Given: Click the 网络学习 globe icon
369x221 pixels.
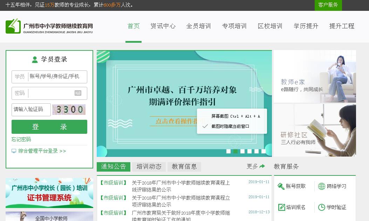Looking at the screenshot, I should (321, 186).
